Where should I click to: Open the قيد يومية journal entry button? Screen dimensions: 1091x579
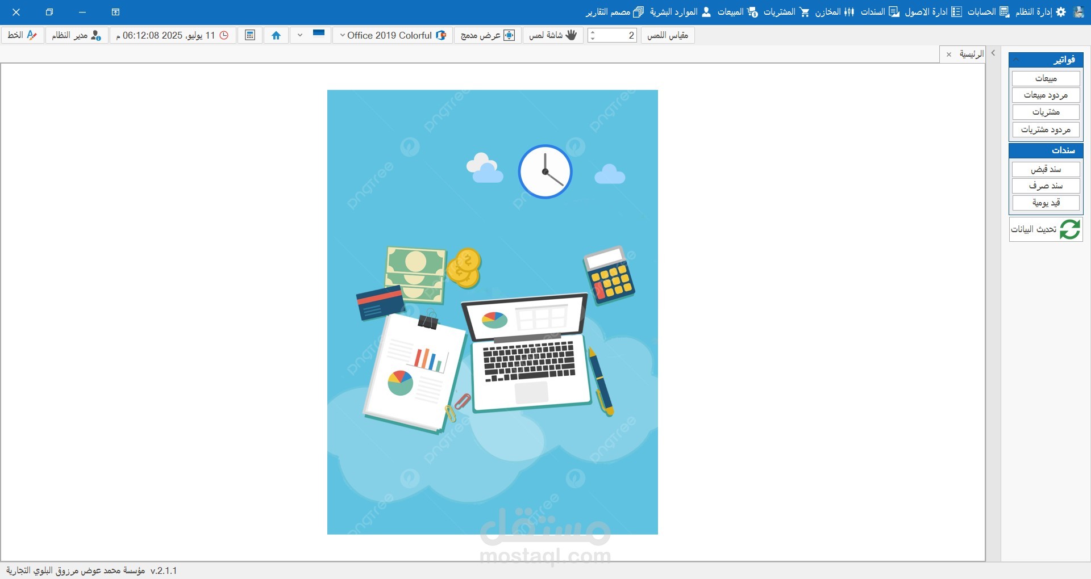1046,203
